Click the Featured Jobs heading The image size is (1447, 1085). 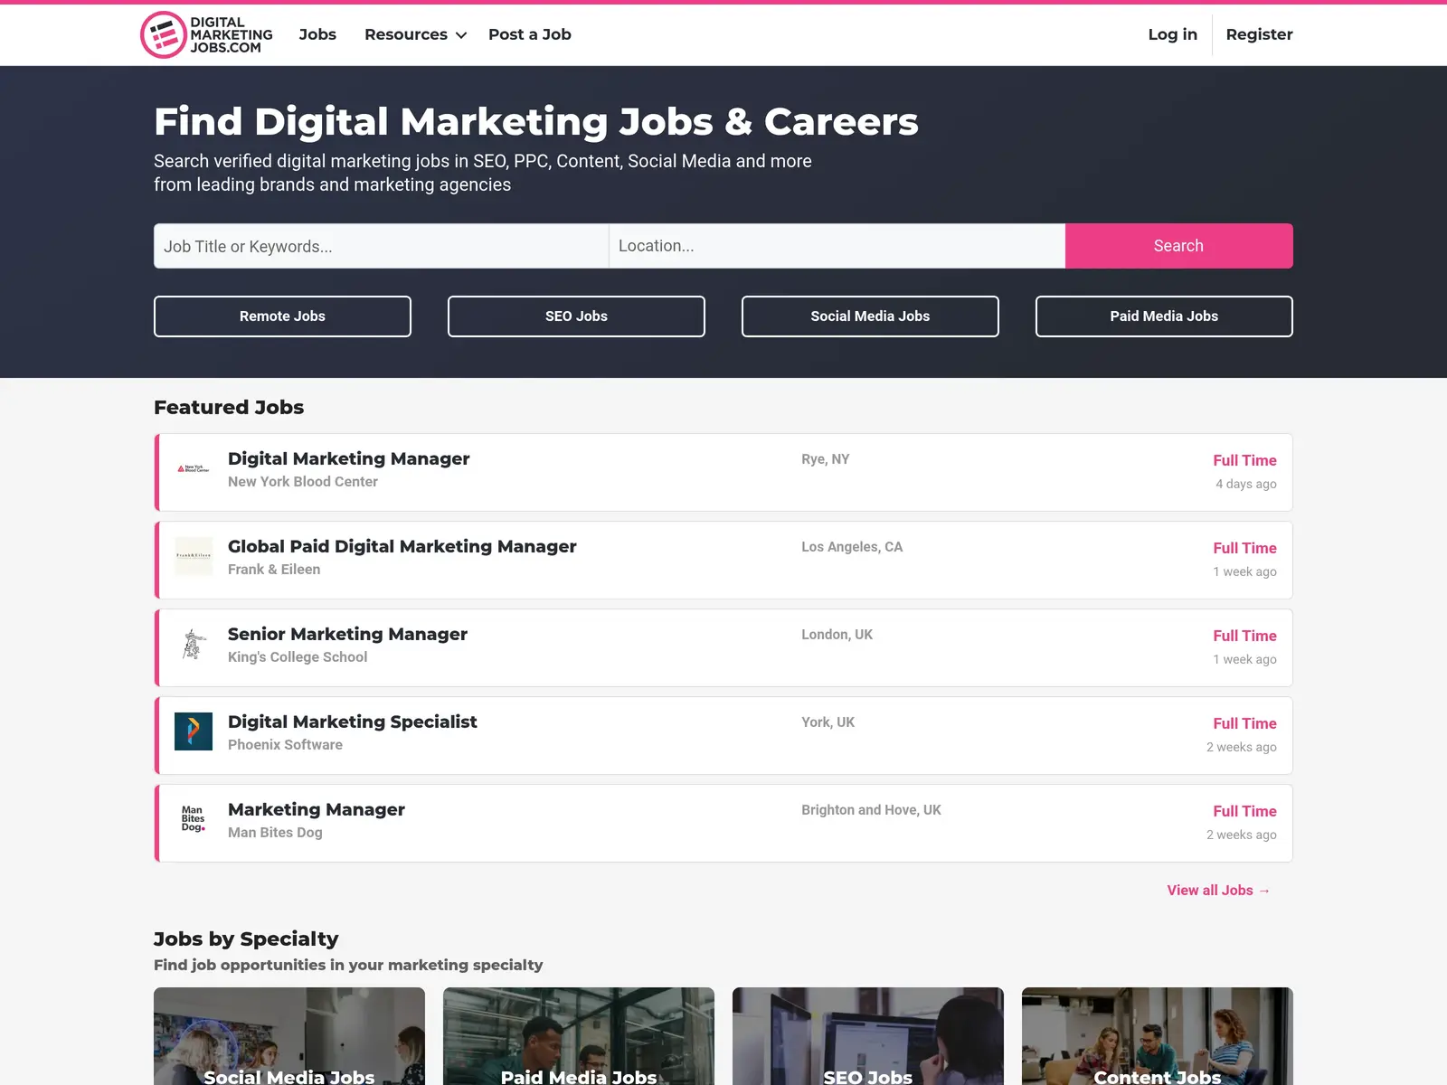(229, 408)
